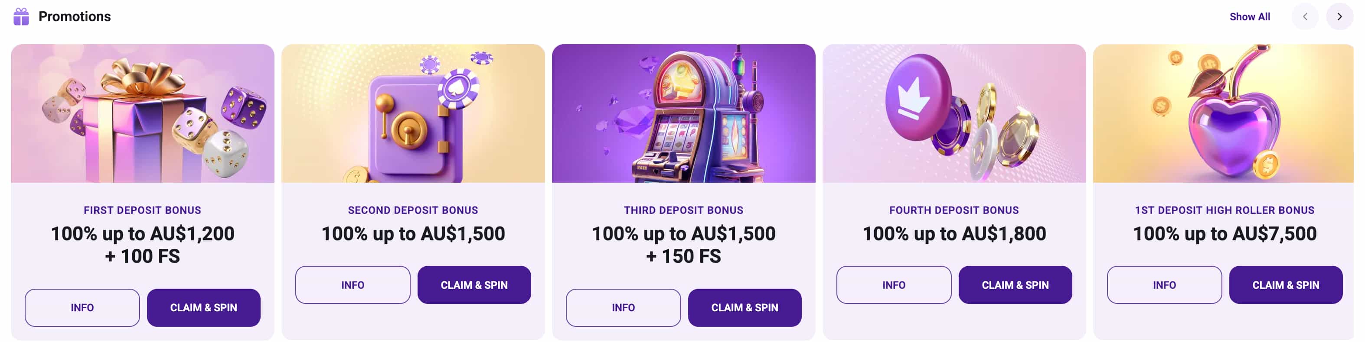Claim the 1st Deposit High Roller Bonus

pyautogui.click(x=1286, y=284)
